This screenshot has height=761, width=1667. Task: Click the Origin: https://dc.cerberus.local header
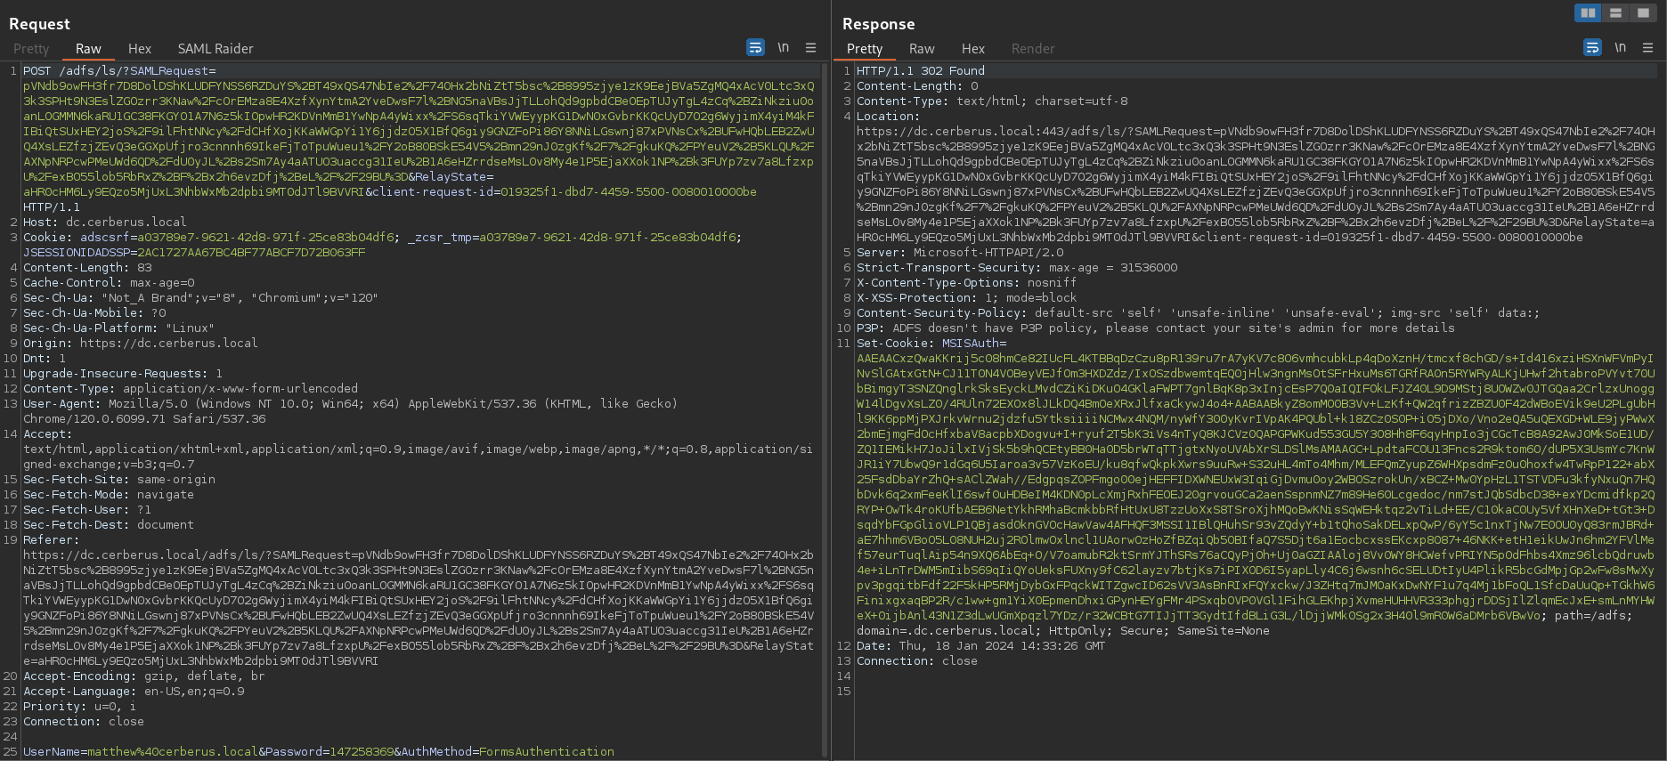[141, 344]
